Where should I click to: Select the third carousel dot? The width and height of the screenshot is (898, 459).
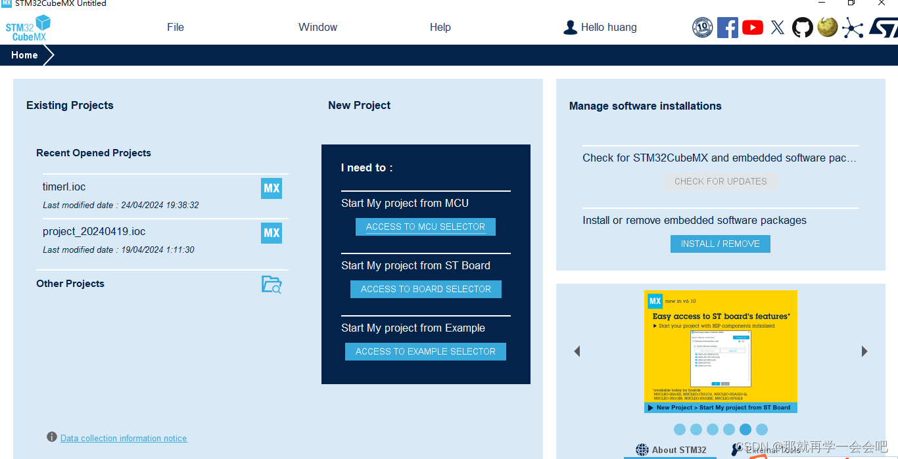(713, 429)
